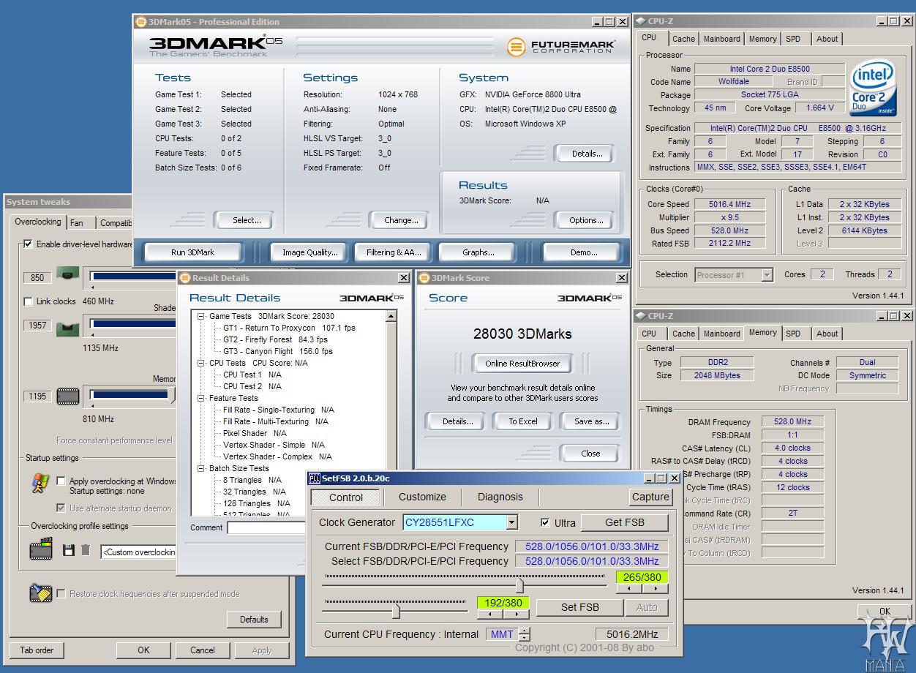The image size is (916, 673).
Task: Click MMT frequency spinner up arrow
Action: tap(524, 631)
